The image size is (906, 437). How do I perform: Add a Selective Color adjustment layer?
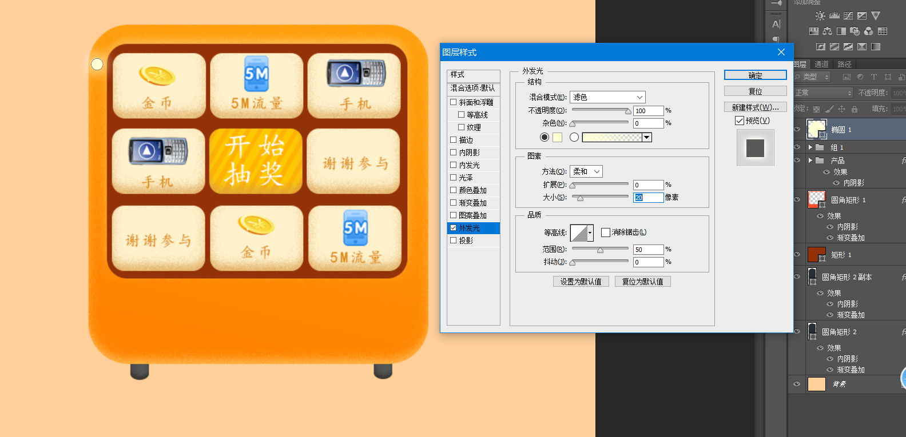(x=862, y=47)
